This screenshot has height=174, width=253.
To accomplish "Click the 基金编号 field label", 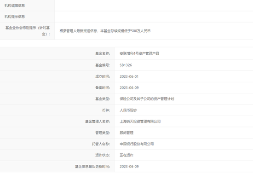I will (x=103, y=65).
